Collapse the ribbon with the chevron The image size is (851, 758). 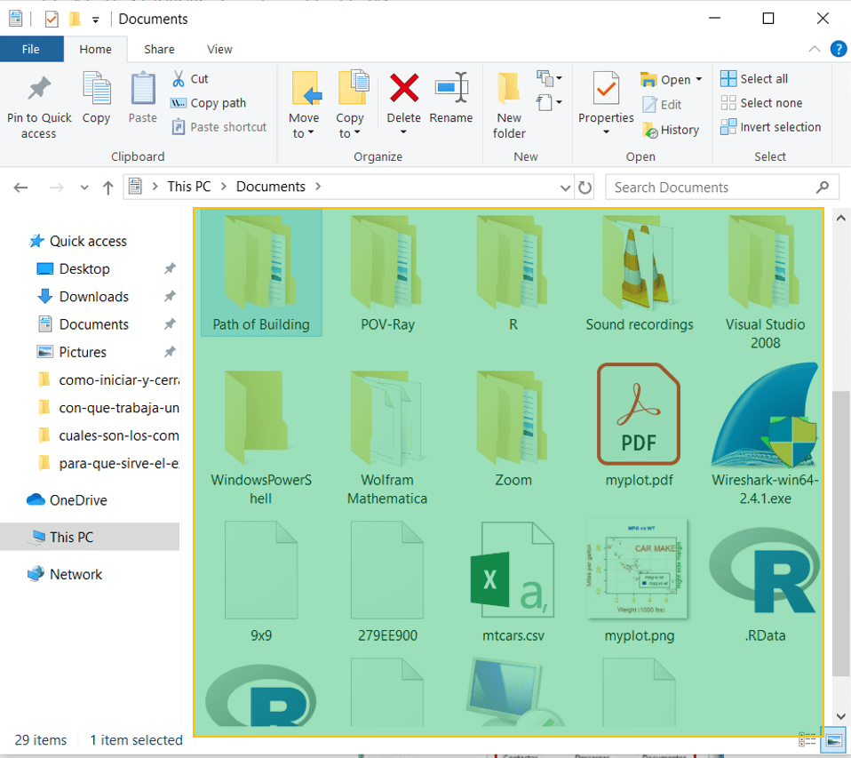pyautogui.click(x=814, y=49)
